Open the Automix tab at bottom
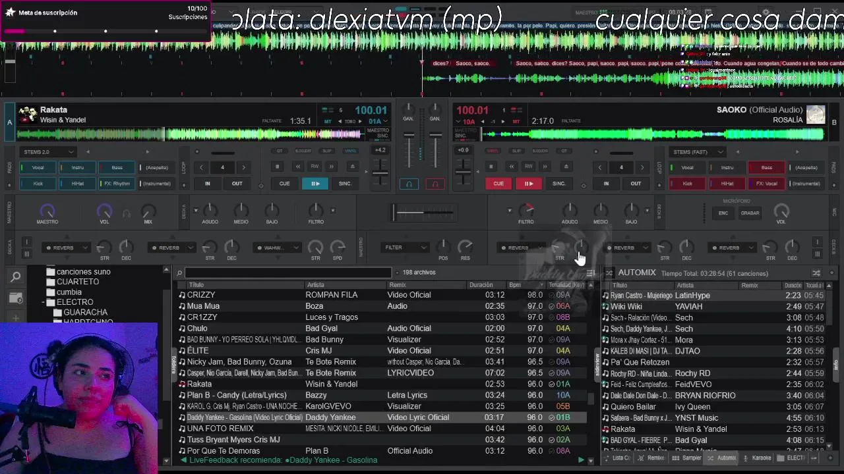Screen dimensions: 844x474 (x=721, y=458)
